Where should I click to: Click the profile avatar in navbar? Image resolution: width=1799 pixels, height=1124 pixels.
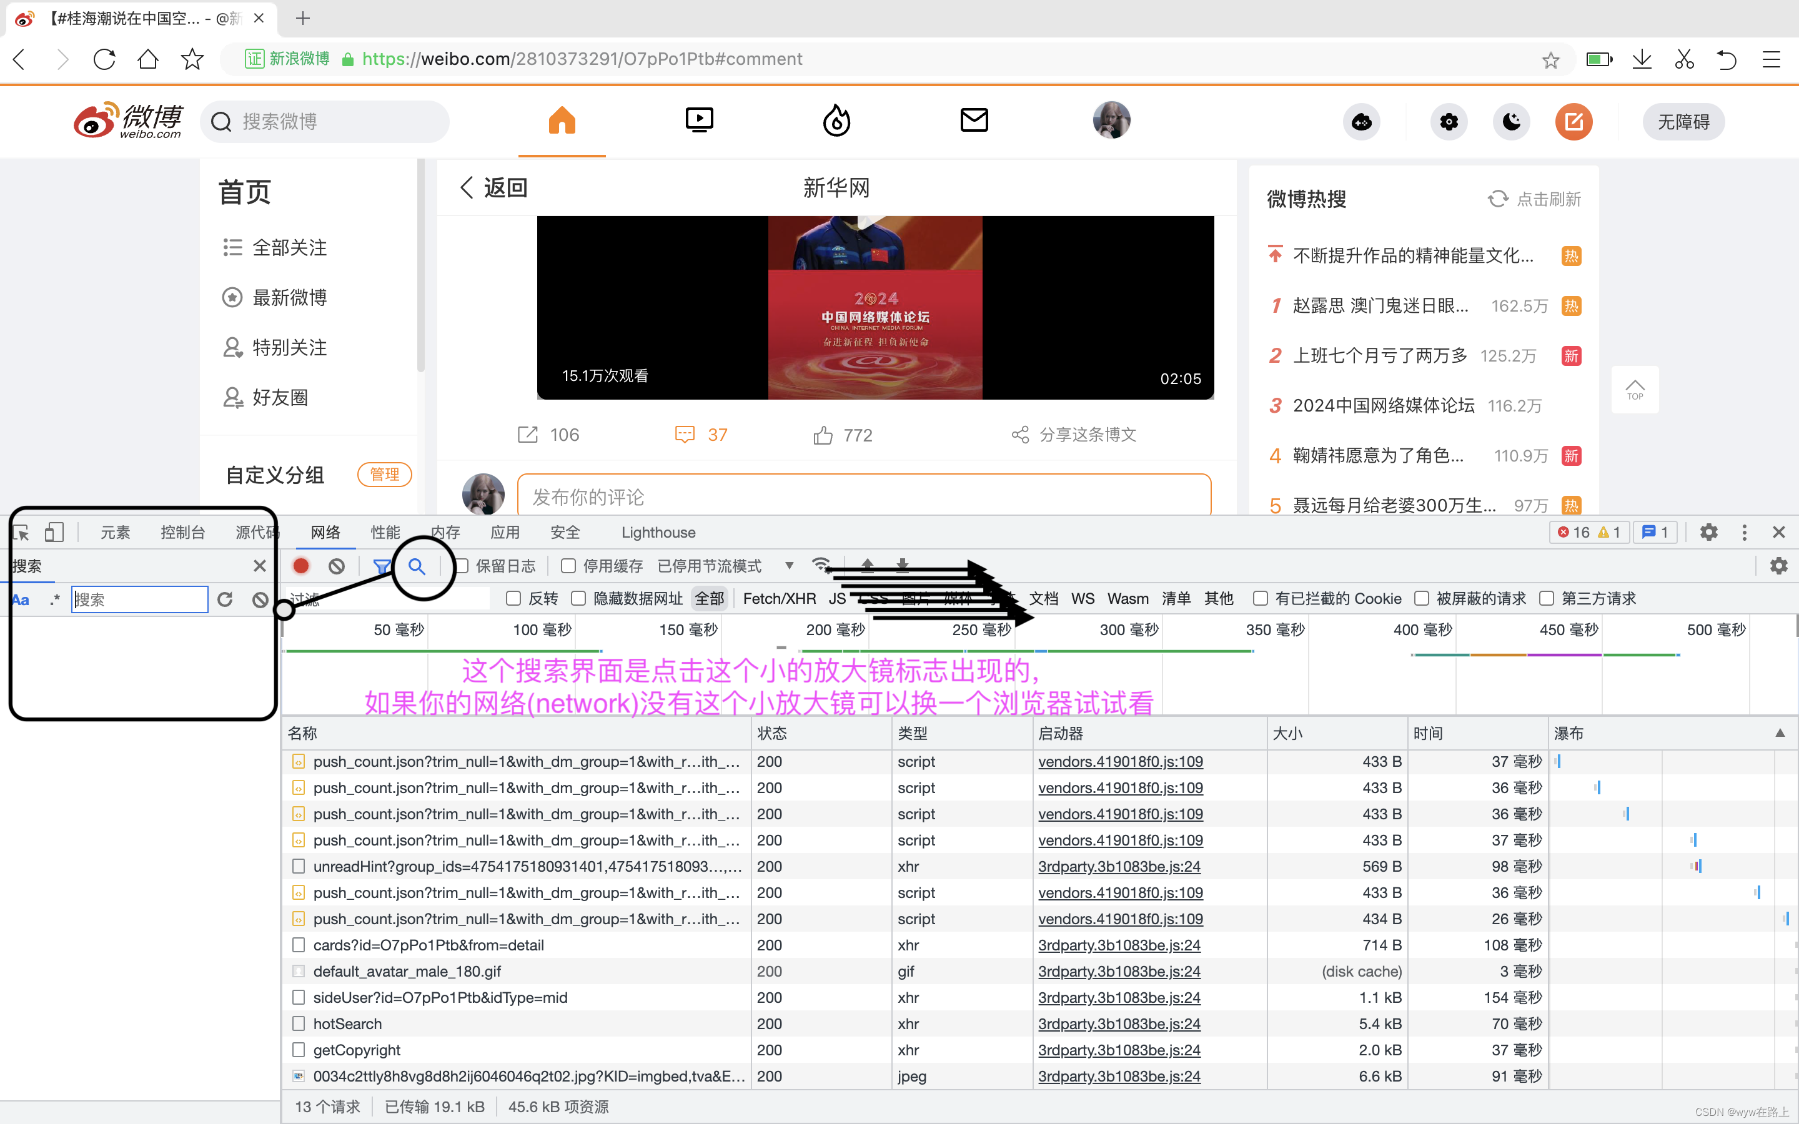point(1111,121)
